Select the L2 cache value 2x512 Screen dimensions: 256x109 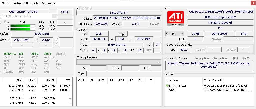(x=46, y=40)
